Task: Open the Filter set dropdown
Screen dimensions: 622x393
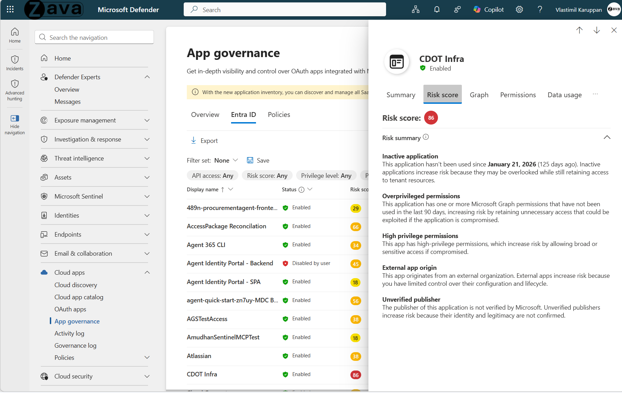Action: [x=226, y=160]
